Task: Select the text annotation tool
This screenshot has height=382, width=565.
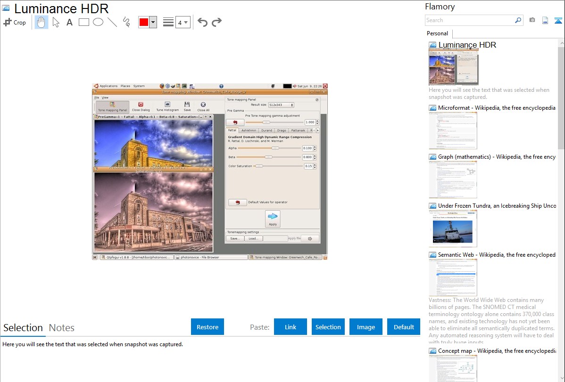Action: pos(69,22)
